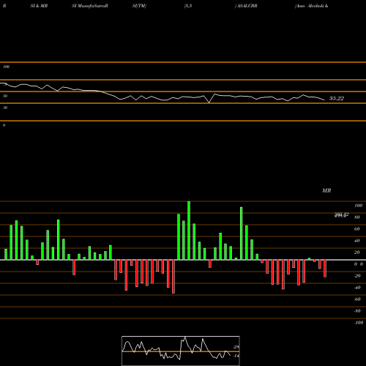Click the MR axis label 40

[357, 241]
